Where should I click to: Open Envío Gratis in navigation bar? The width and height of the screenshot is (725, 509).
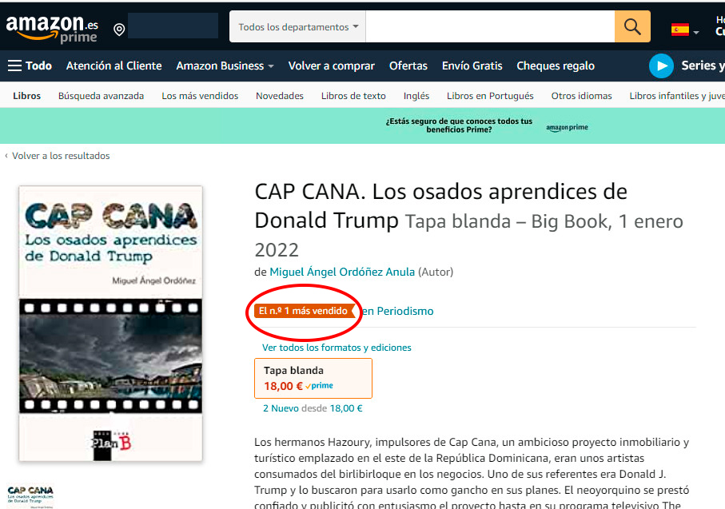coord(472,66)
